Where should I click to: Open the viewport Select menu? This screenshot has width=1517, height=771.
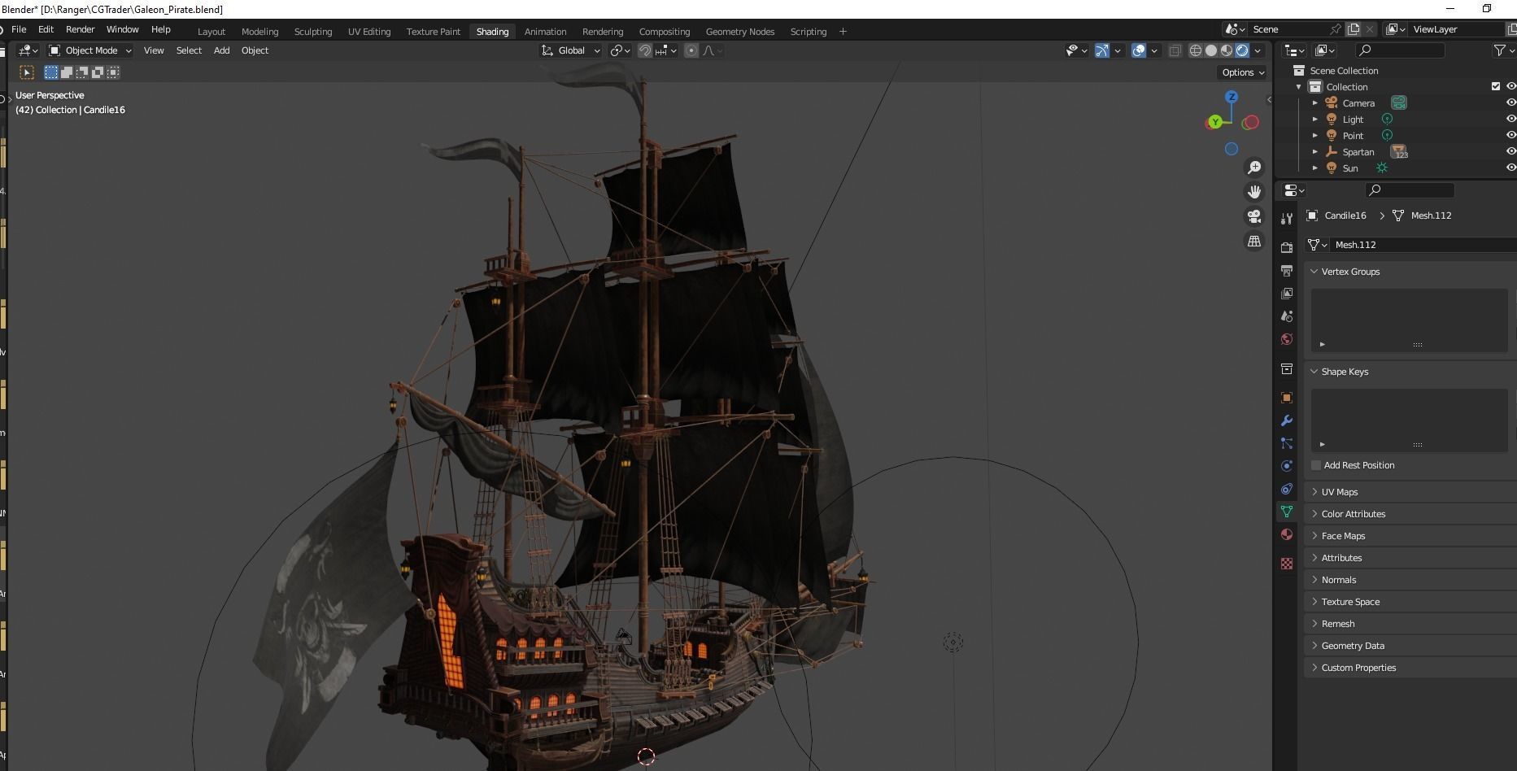[189, 50]
